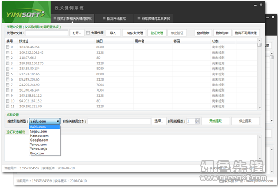Image resolution: width=278 pixels, height=191 pixels.
Task: Click the 密码 column header
Action: [x=191, y=41]
